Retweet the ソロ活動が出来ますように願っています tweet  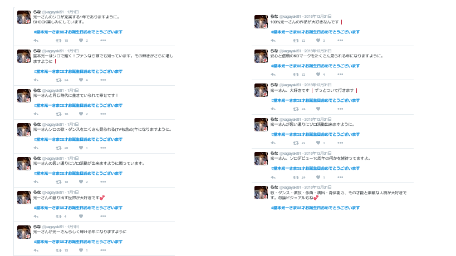pos(58,182)
